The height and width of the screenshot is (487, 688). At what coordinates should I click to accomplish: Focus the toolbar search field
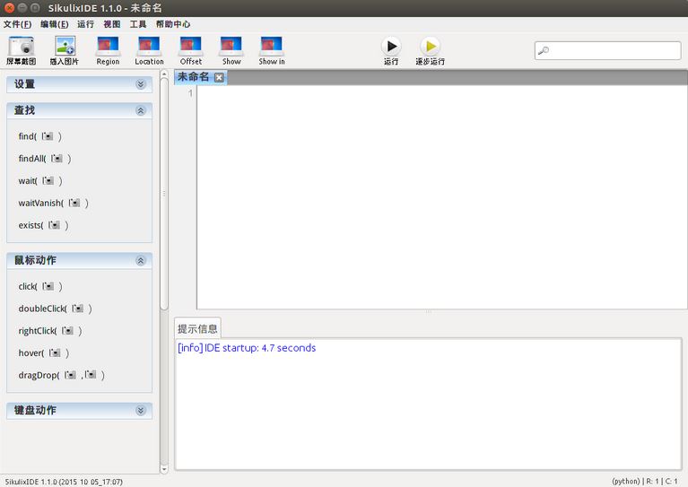(x=607, y=50)
